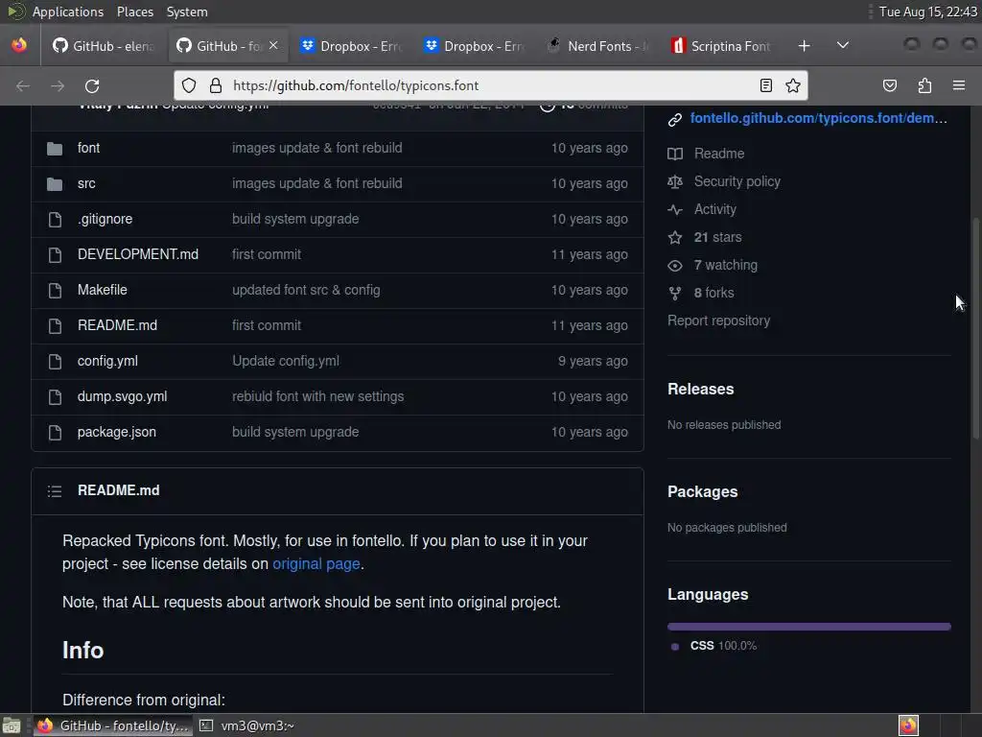
Task: Click file icon beside config.yml
Action: (x=55, y=362)
